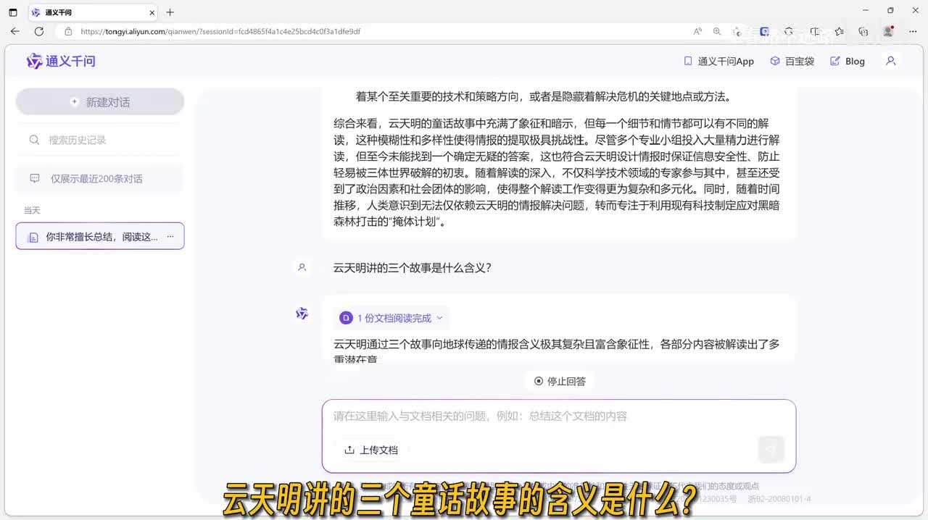Open the 百宝袋 menu item
The width and height of the screenshot is (928, 520).
pos(792,62)
